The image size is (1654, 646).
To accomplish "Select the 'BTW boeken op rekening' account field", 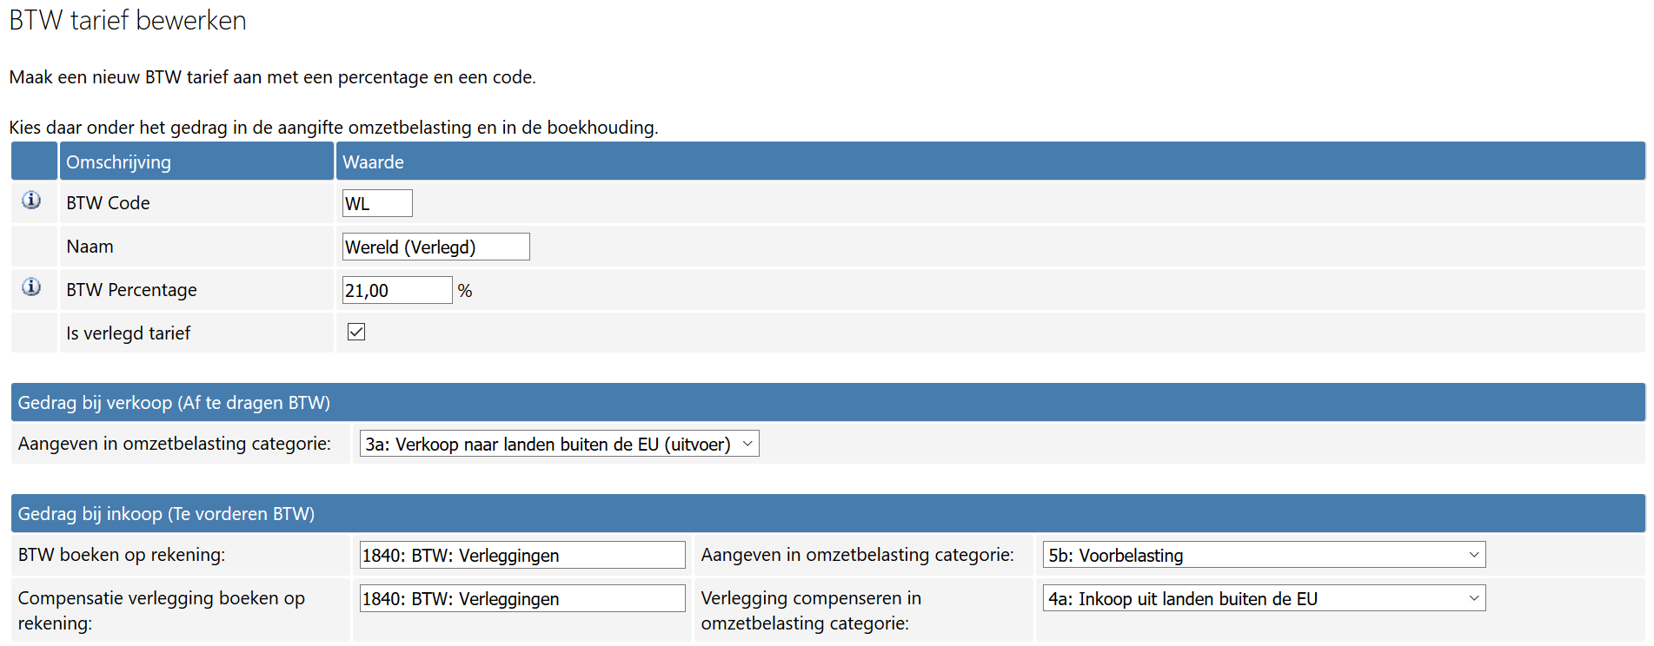I will [521, 555].
